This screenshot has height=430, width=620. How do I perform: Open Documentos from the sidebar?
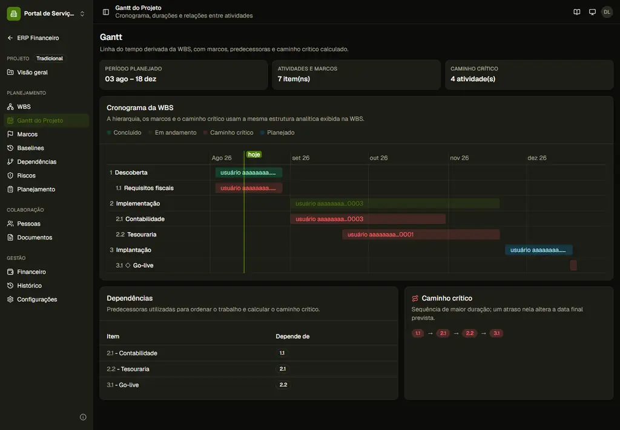click(46, 237)
